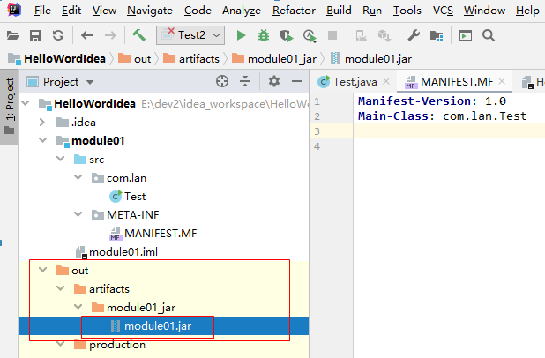
Task: Select MANIFEST.MF in the project tree
Action: 153,233
